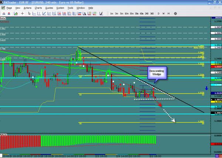Open the System dropdown menu

[60, 7]
